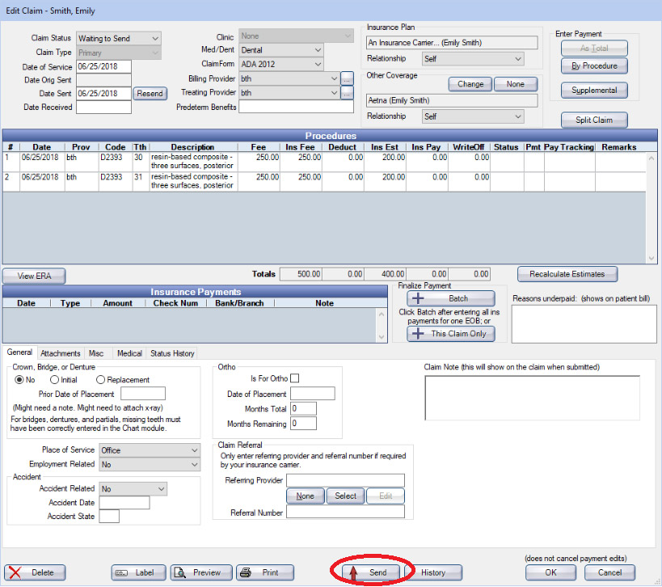Click the Supplemental payment button

[594, 91]
